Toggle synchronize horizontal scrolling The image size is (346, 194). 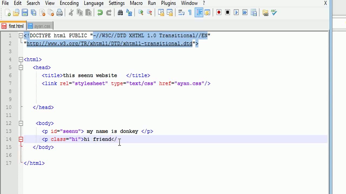coord(170,13)
